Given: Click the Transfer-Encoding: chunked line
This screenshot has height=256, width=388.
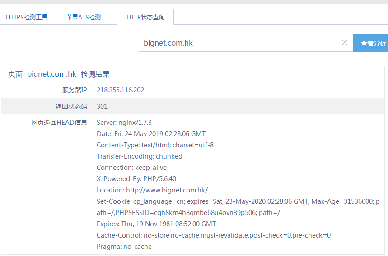Looking at the screenshot, I should pyautogui.click(x=139, y=156).
